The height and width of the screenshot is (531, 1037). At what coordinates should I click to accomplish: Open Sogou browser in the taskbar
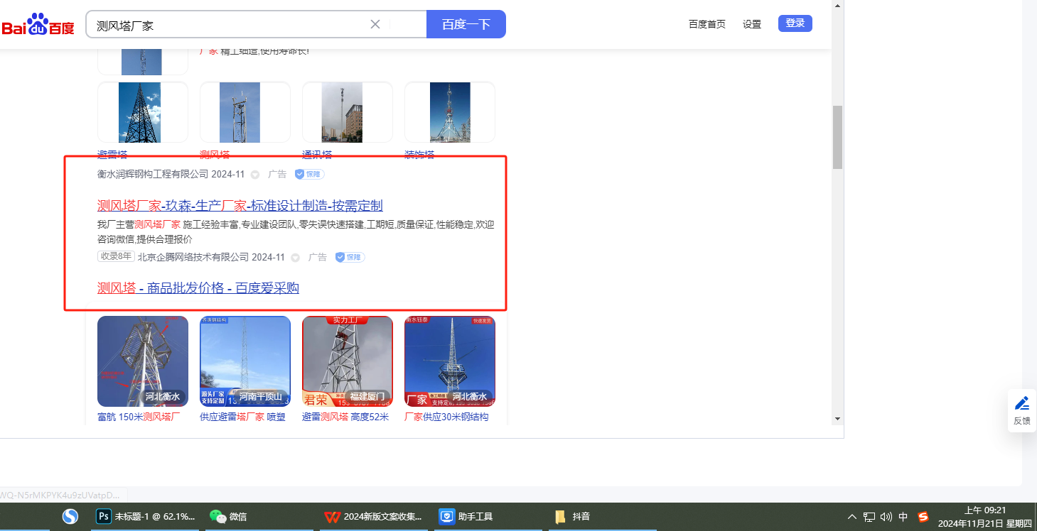(70, 517)
